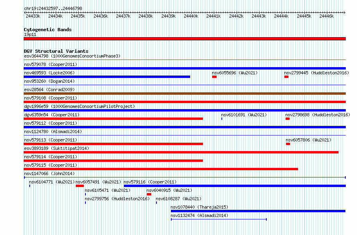This screenshot has height=235, width=357.
Task: Select the nsv579113 (Cooper2011) label
Action: pyautogui.click(x=51, y=140)
